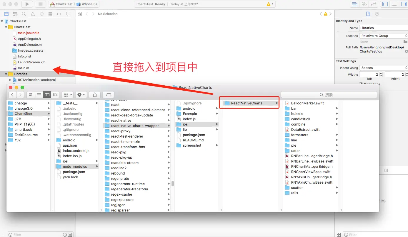Open Finder action gear menu
The image size is (408, 237).
pyautogui.click(x=81, y=95)
